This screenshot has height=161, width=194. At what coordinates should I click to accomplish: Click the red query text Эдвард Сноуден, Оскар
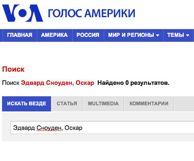tap(58, 83)
